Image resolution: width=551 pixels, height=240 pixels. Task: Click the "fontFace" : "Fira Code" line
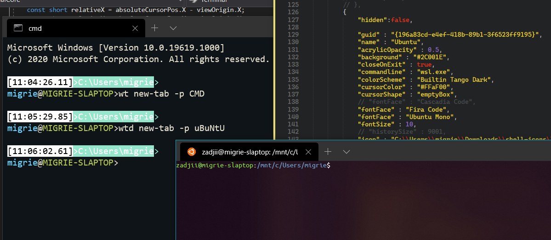pyautogui.click(x=404, y=109)
